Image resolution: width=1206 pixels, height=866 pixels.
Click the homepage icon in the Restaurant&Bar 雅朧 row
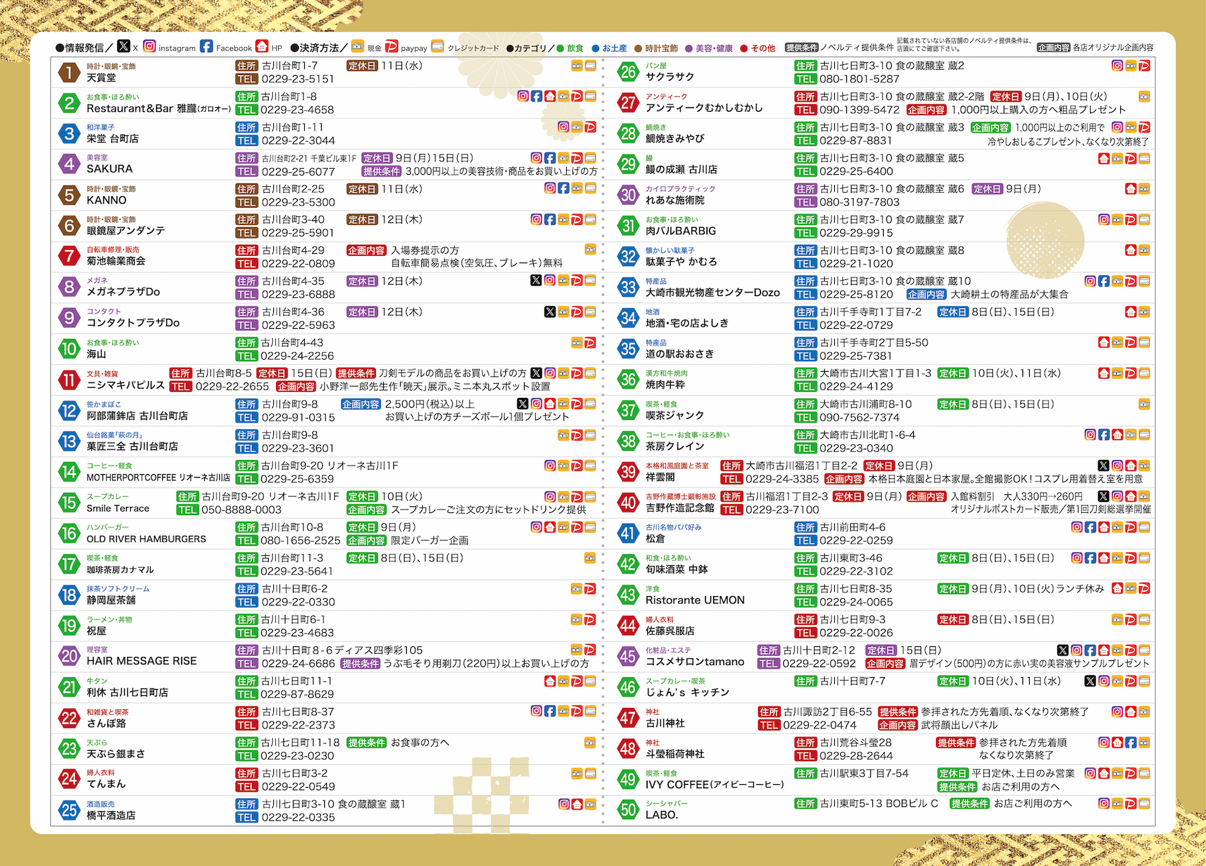550,96
